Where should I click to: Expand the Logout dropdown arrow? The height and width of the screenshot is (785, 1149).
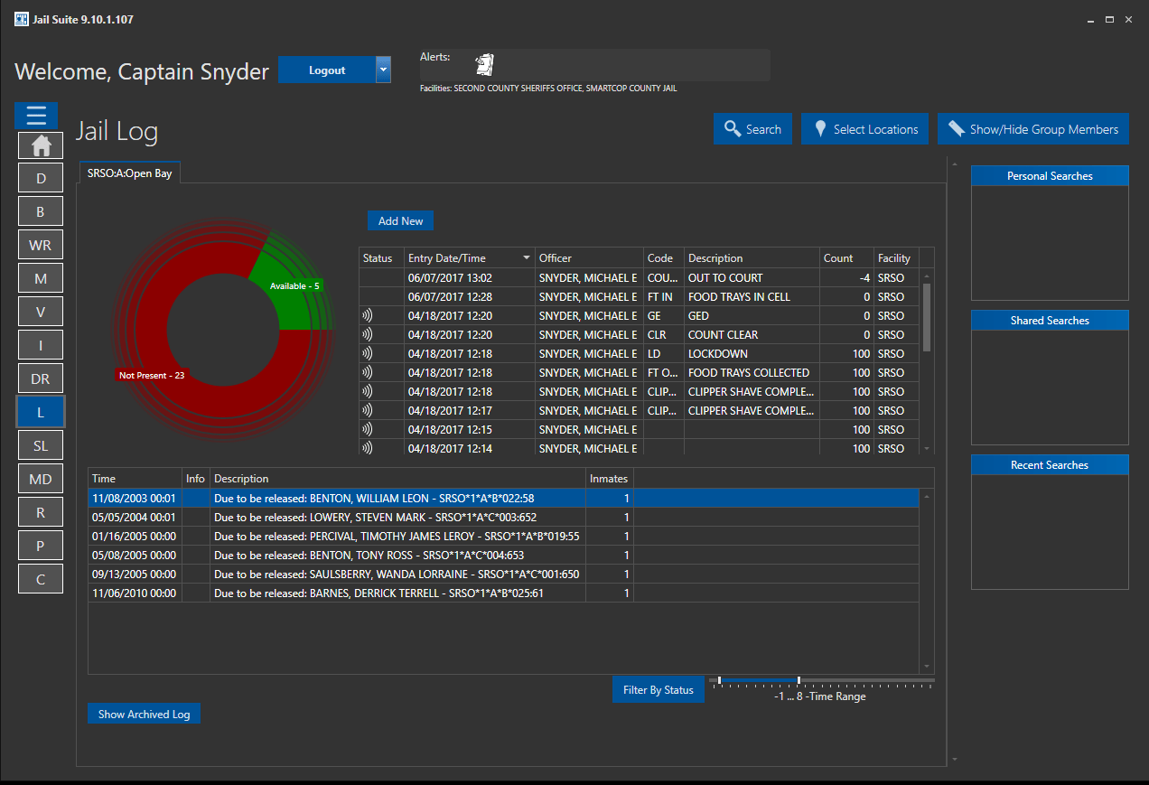coord(383,70)
